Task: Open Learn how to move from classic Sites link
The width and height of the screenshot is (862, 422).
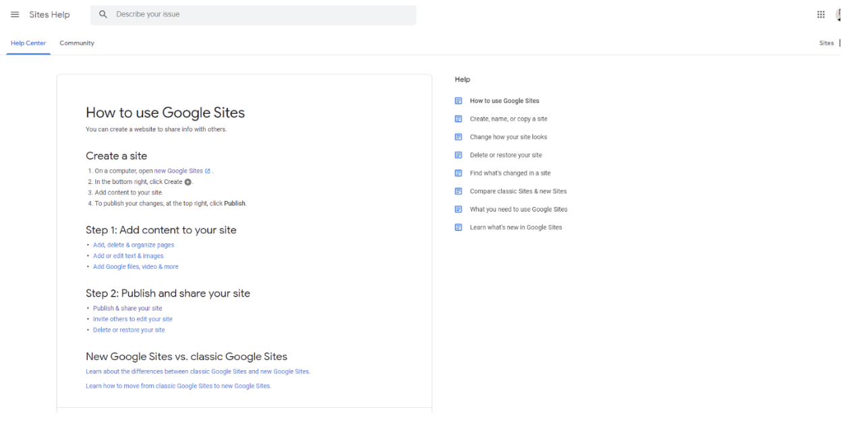Action: click(x=178, y=386)
